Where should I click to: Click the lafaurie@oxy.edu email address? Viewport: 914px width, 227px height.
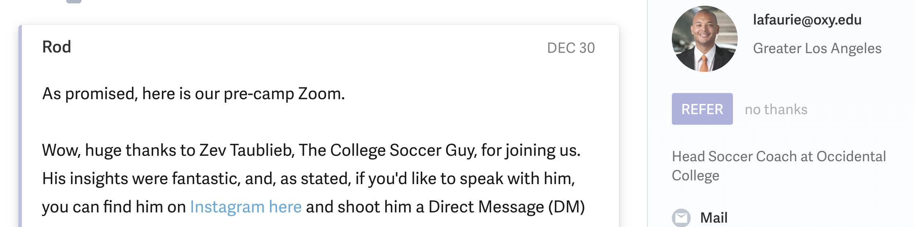click(807, 20)
